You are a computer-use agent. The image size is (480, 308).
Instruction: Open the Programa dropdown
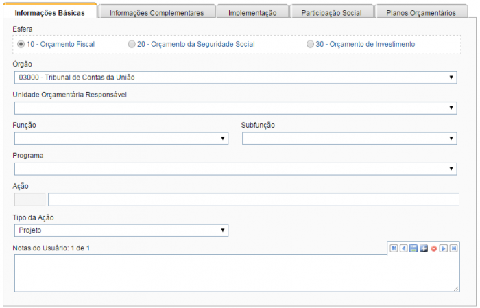tap(235, 169)
